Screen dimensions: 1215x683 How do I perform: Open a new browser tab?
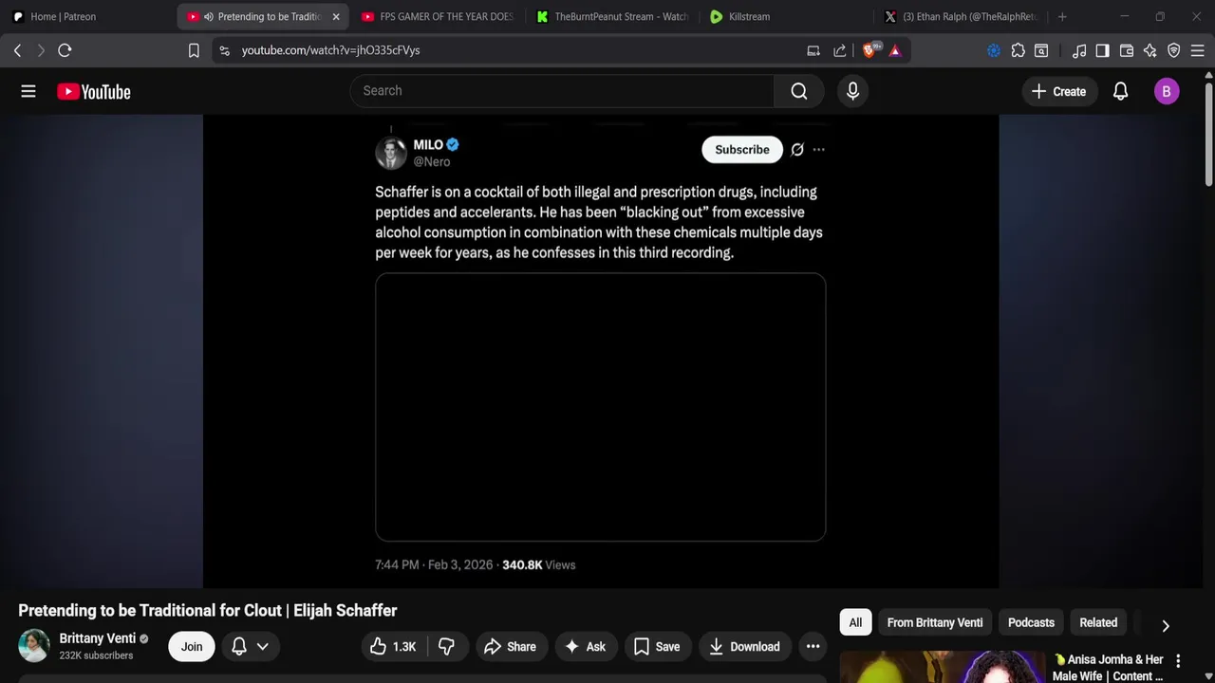click(1062, 16)
